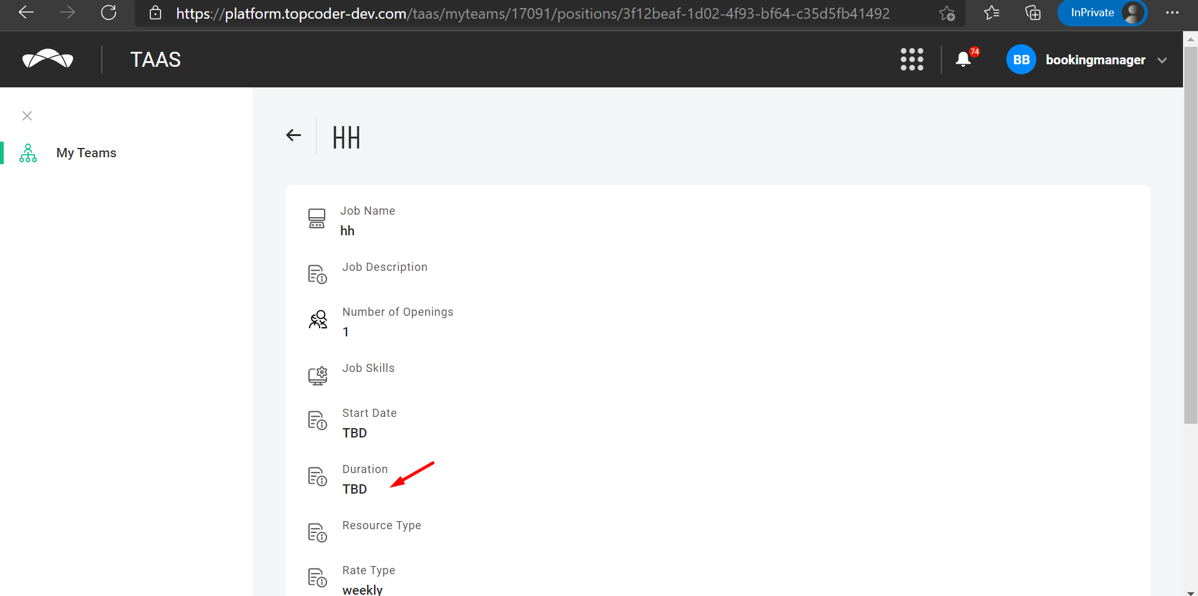Click the Job Description label
Viewport: 1198px width, 596px height.
click(385, 267)
